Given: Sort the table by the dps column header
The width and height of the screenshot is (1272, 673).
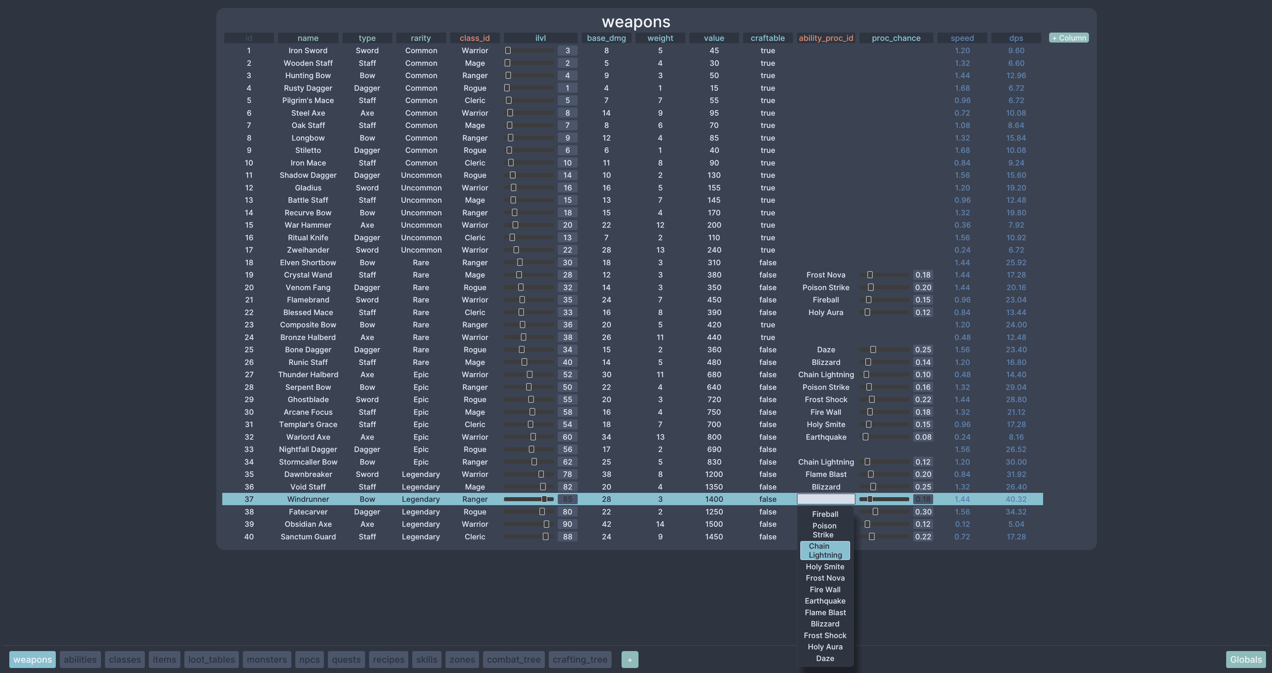Looking at the screenshot, I should click(x=1016, y=38).
